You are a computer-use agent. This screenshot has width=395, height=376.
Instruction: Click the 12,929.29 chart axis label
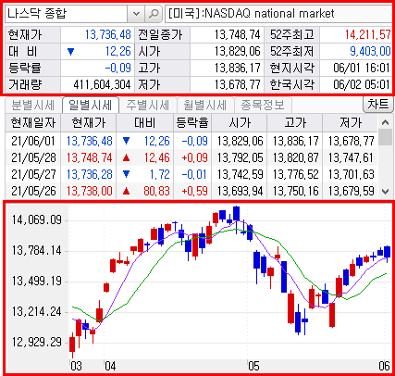pyautogui.click(x=37, y=342)
